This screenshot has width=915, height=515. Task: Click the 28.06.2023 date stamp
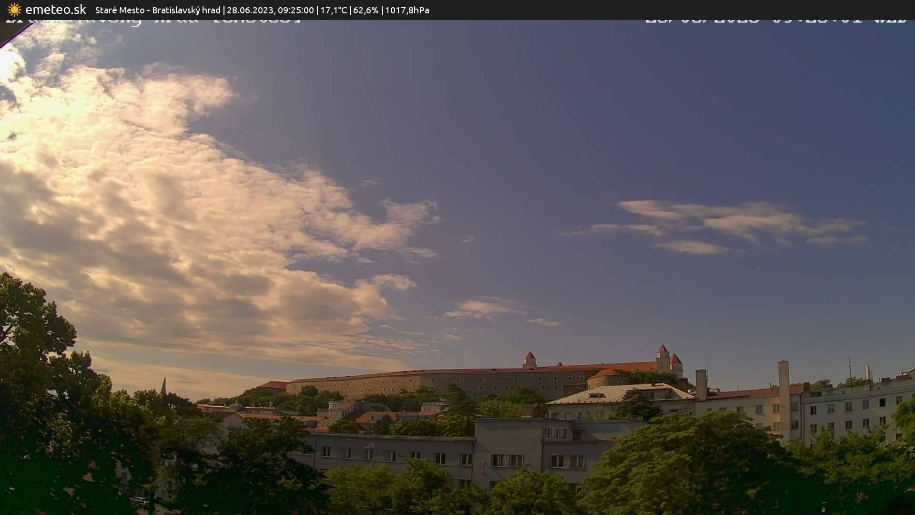[250, 10]
